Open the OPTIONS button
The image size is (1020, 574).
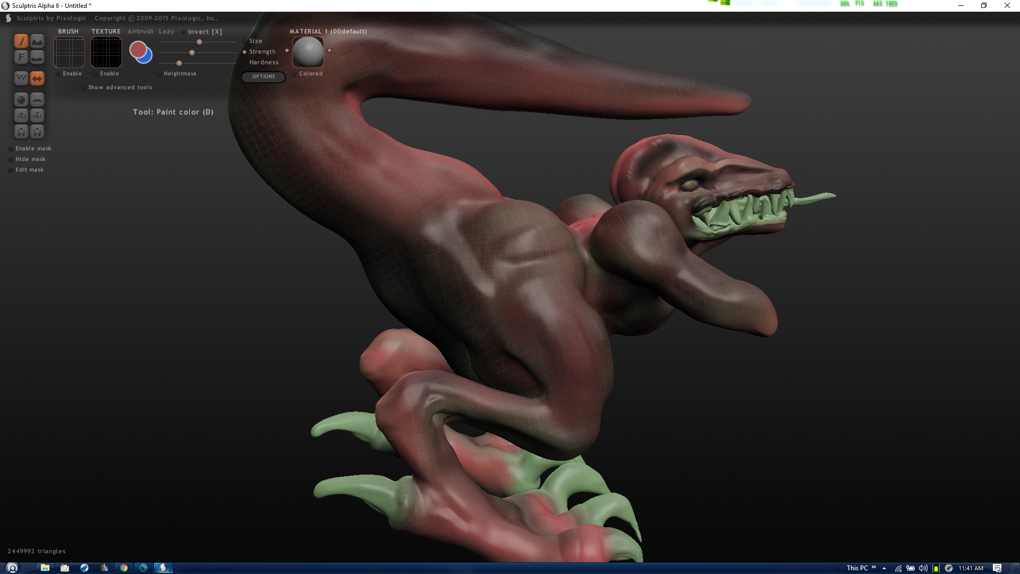click(x=263, y=77)
